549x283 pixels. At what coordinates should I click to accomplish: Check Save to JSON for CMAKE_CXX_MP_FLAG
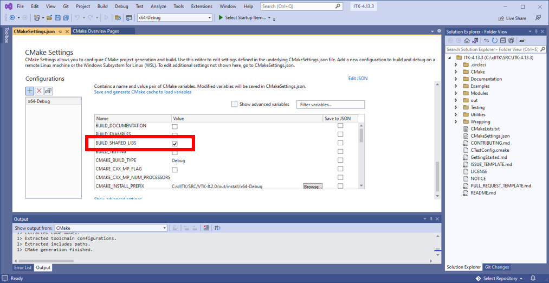[x=340, y=169]
